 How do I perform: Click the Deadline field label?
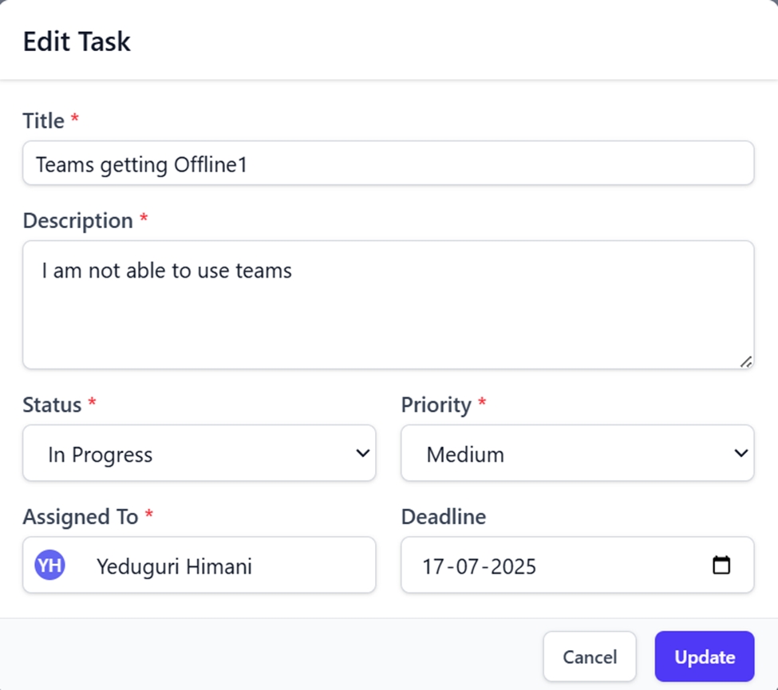click(443, 516)
